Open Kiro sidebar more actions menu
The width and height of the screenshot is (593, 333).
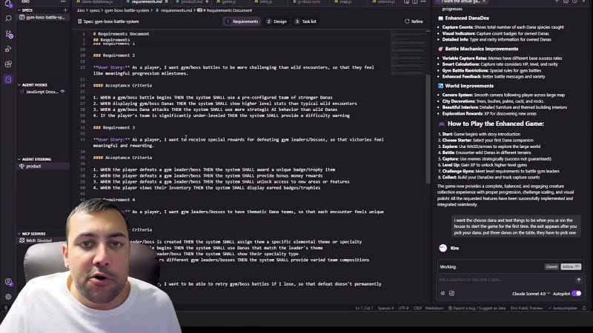tap(63, 2)
